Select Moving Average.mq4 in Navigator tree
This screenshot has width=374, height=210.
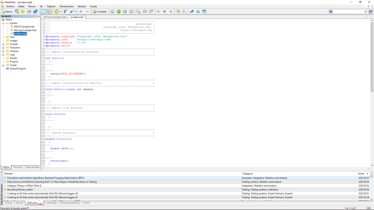tap(25, 30)
